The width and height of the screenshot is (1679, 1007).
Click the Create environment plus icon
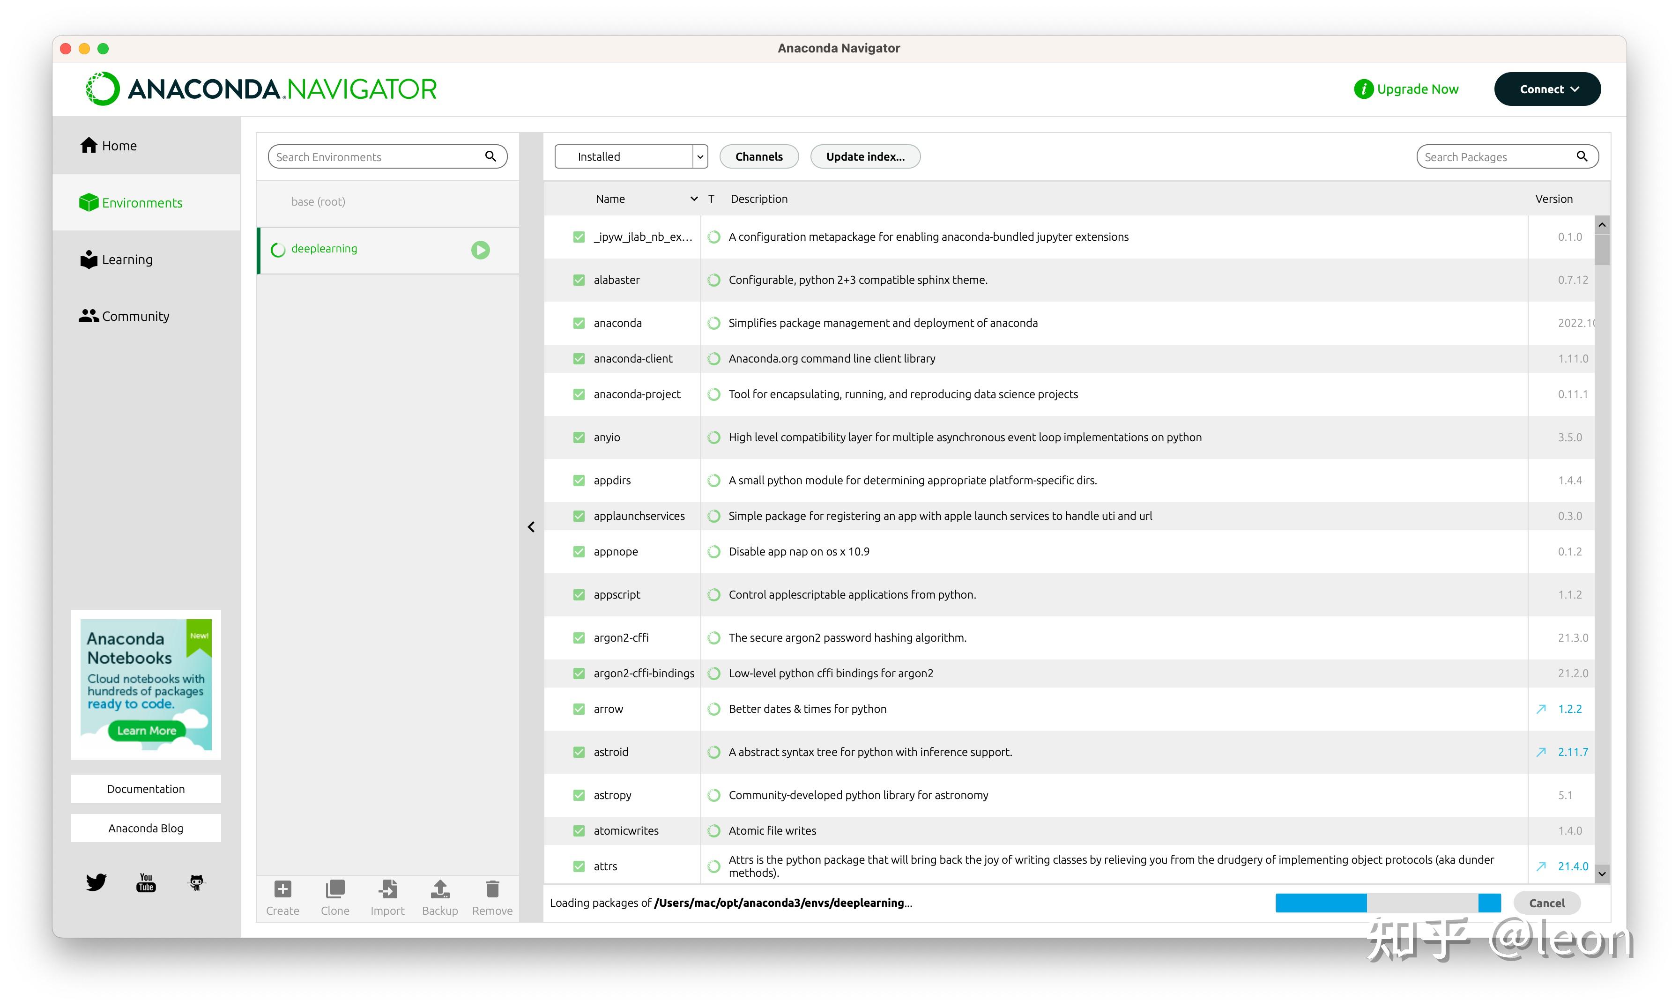[282, 889]
